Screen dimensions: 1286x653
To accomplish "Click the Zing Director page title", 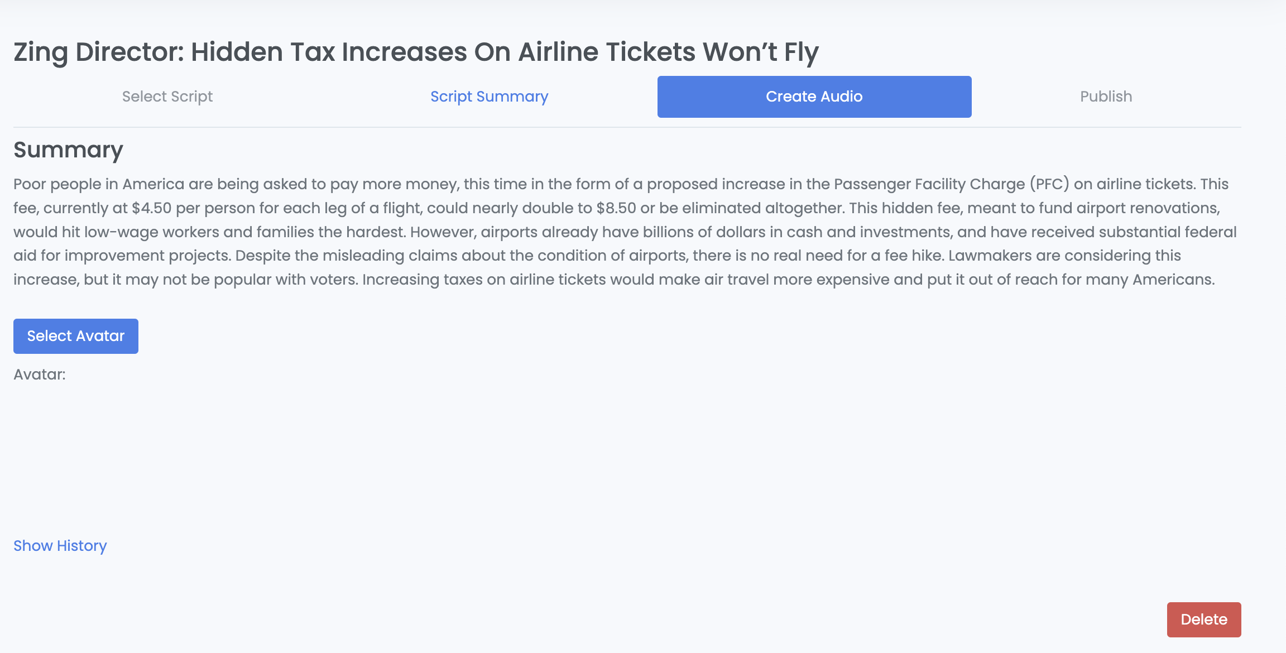I will point(416,52).
